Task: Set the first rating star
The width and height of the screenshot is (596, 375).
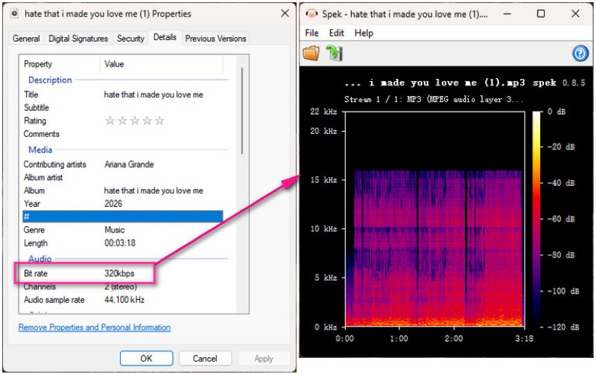Action: click(110, 121)
